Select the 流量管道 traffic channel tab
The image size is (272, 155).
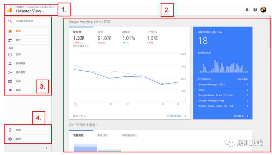coord(78,135)
